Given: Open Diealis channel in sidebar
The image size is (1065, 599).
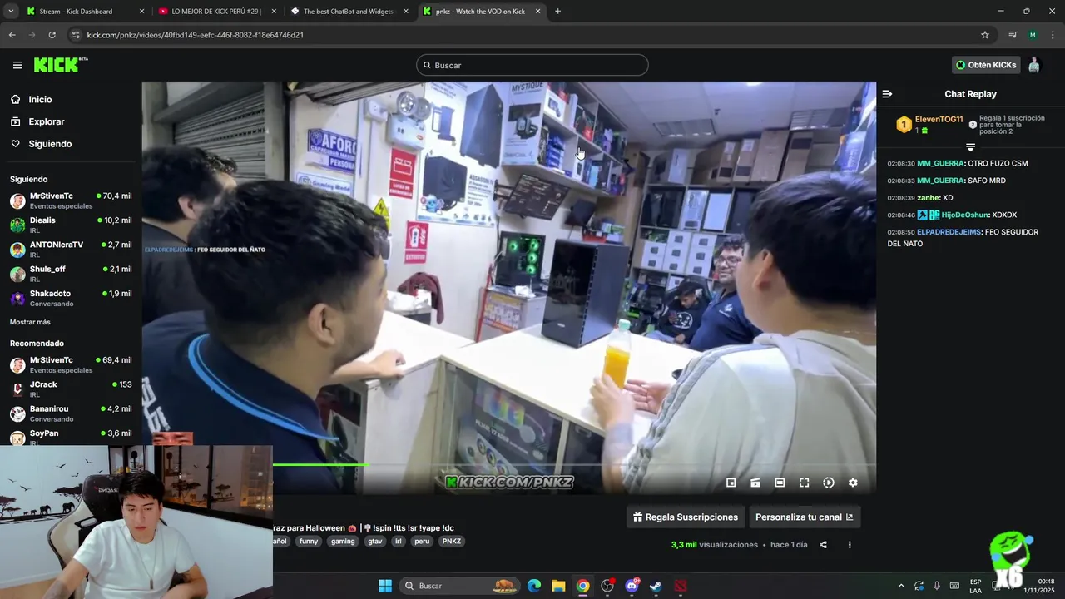Looking at the screenshot, I should click(x=71, y=225).
